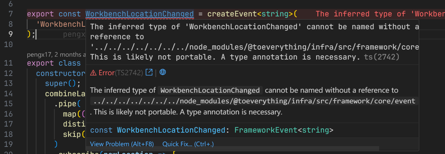Click the node_modules path in the hover description
Image resolution: width=445 pixels, height=154 pixels.
[253, 101]
